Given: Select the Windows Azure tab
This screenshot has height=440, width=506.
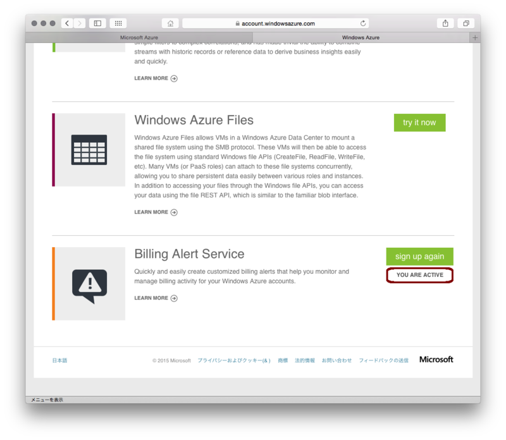Looking at the screenshot, I should coord(361,37).
